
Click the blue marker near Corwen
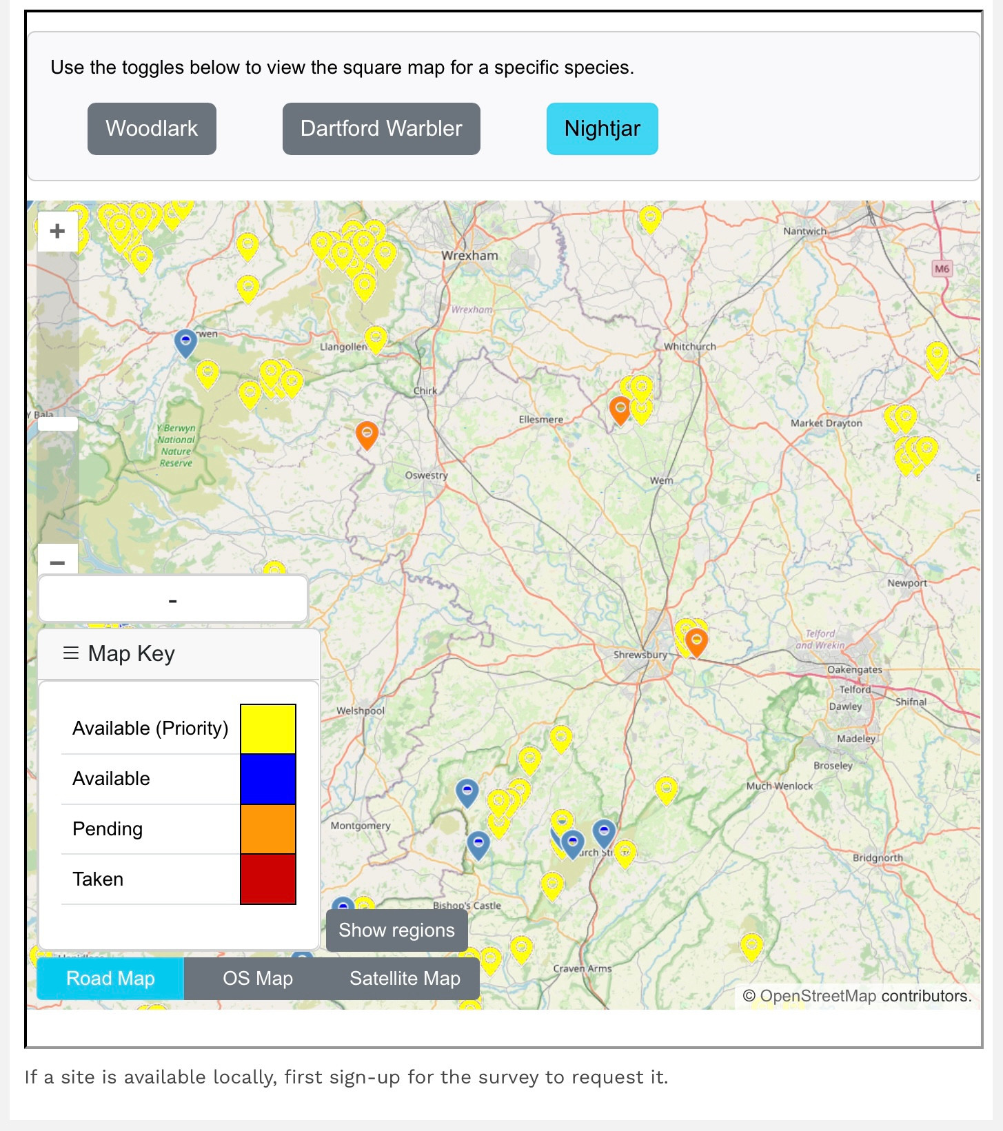click(x=185, y=343)
